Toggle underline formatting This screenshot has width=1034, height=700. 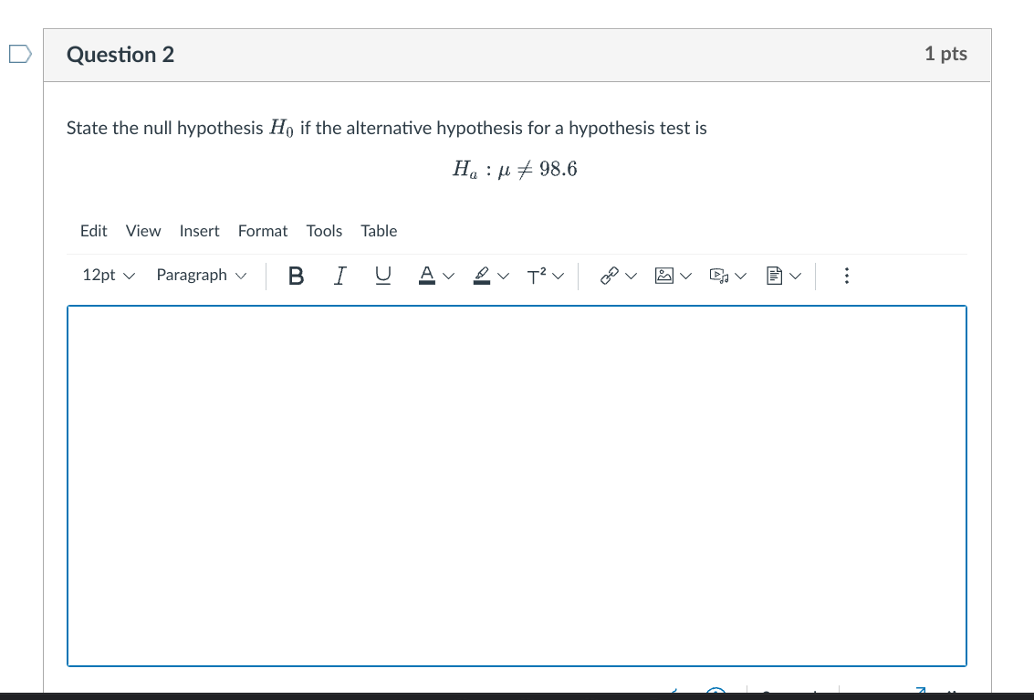[382, 276]
